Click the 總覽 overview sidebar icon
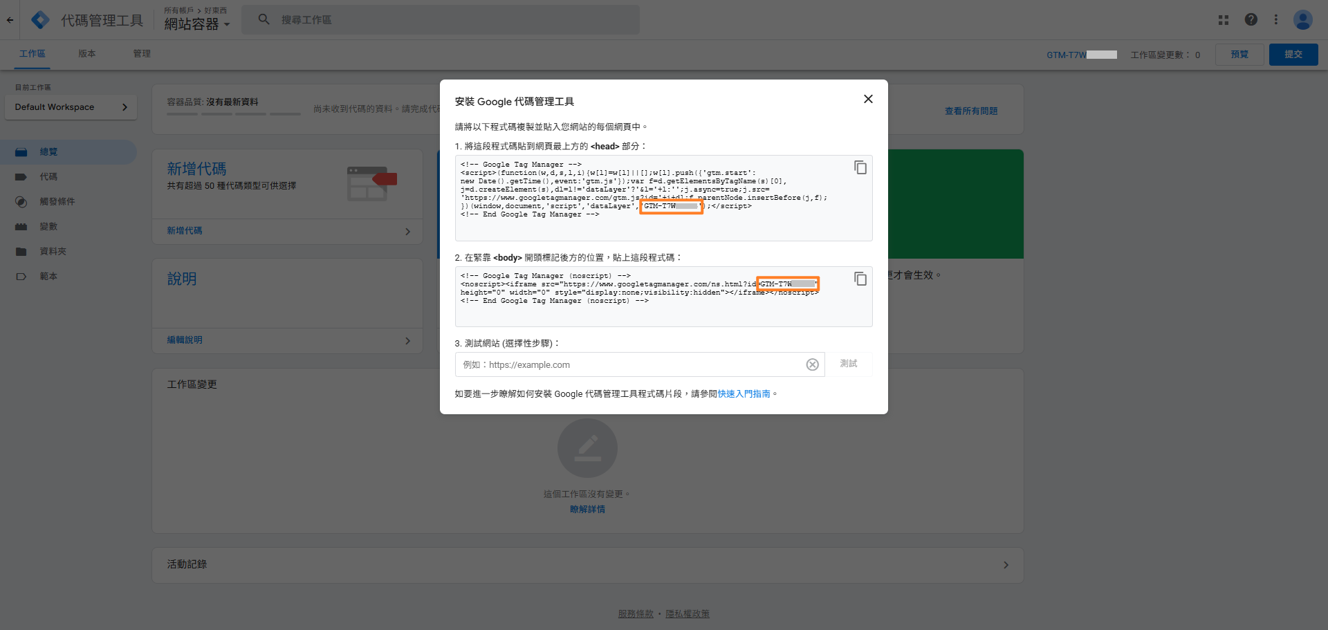Screen dimensions: 1328x630 (21, 152)
